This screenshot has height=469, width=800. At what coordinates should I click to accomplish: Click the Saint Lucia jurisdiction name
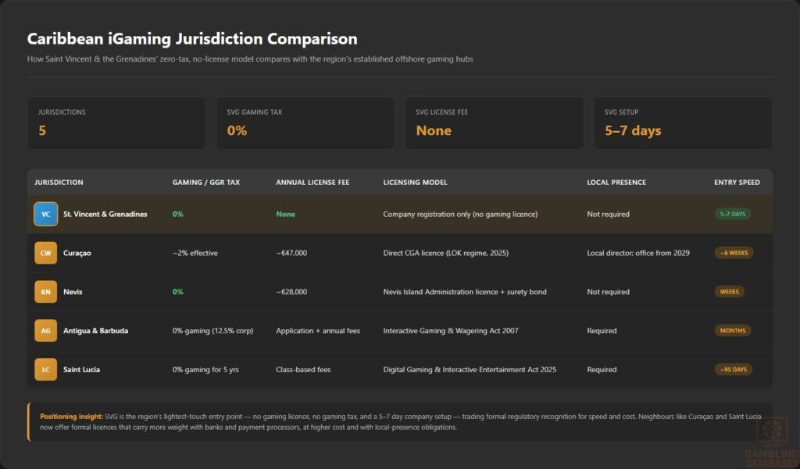point(81,370)
